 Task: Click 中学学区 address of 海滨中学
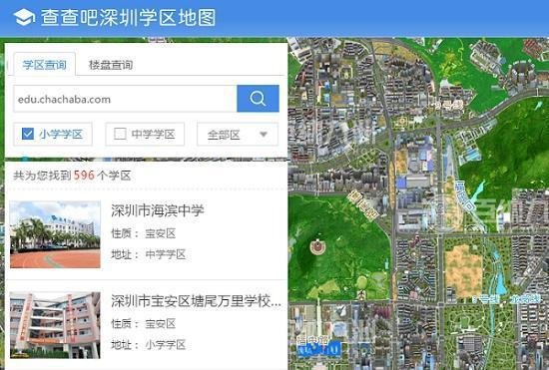coord(166,254)
